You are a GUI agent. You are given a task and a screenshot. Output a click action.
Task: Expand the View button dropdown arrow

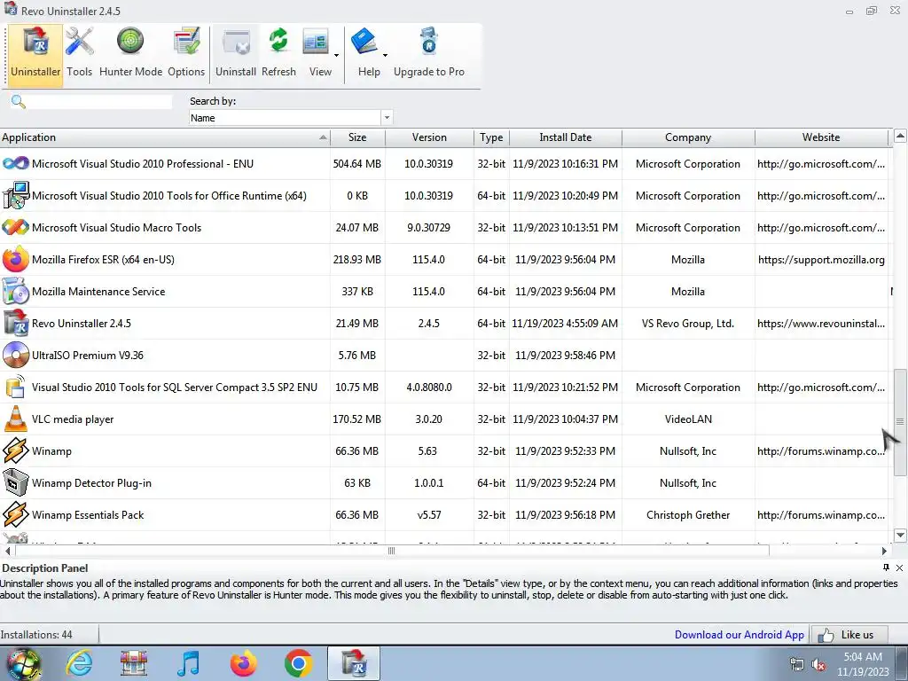click(336, 56)
